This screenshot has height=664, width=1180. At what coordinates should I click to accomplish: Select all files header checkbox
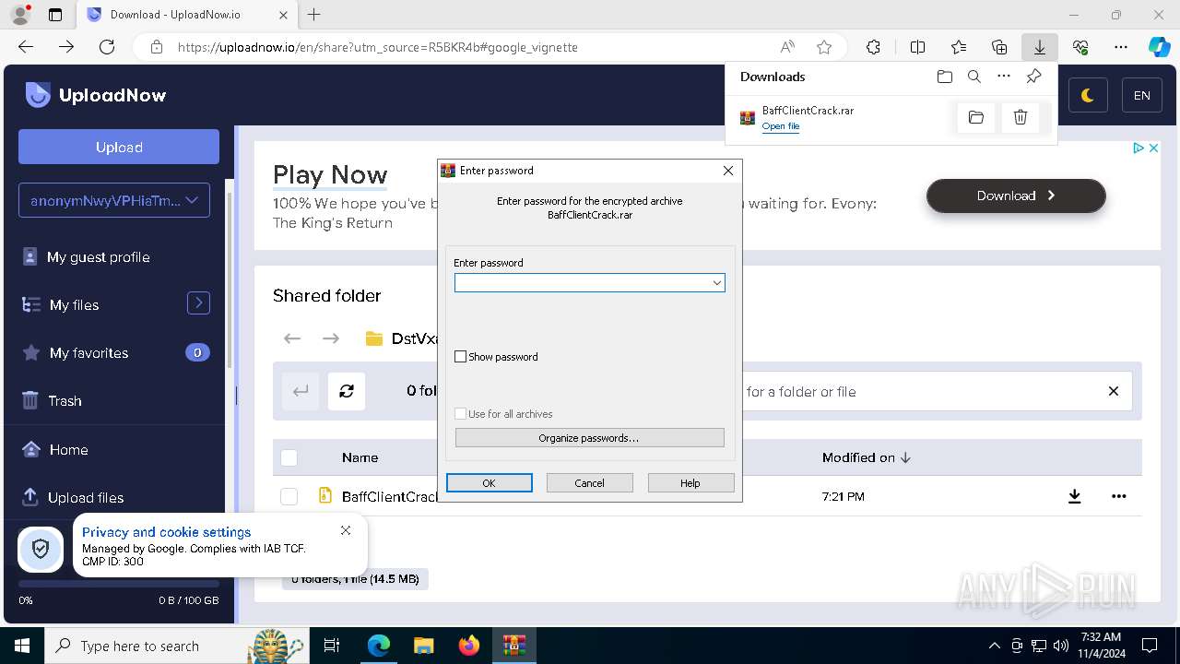tap(289, 457)
